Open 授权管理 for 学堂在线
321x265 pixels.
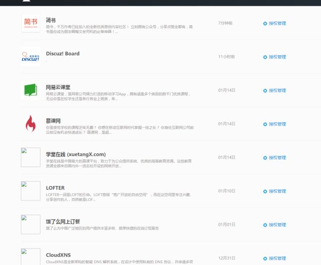[274, 158]
